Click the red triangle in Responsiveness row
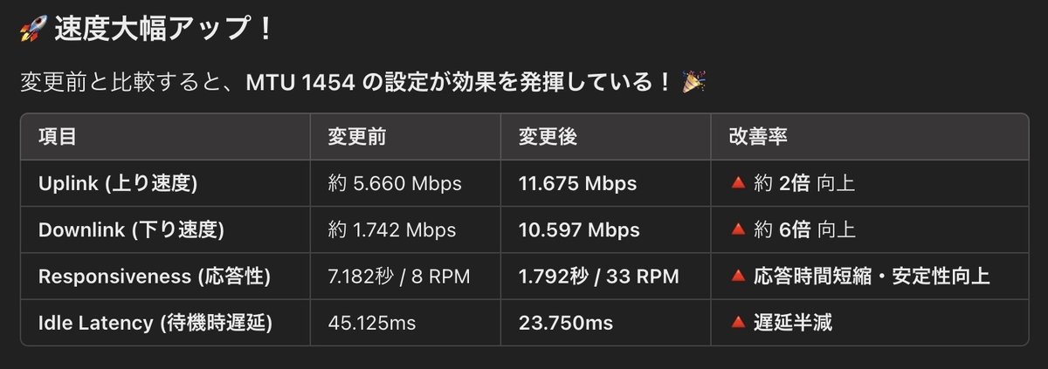The height and width of the screenshot is (369, 1048). coord(737,277)
